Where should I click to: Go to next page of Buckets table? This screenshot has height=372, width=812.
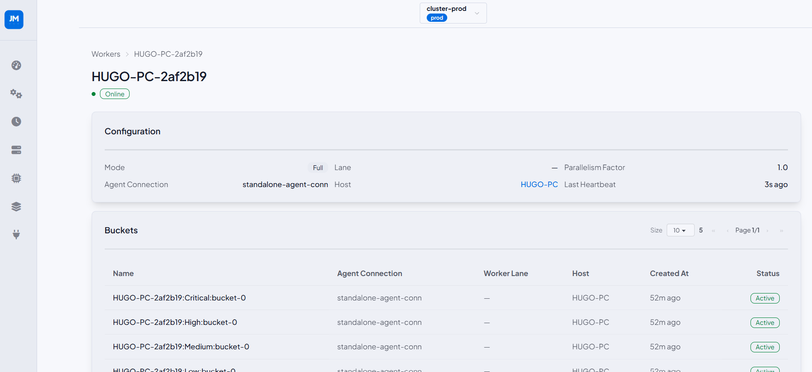pos(767,231)
